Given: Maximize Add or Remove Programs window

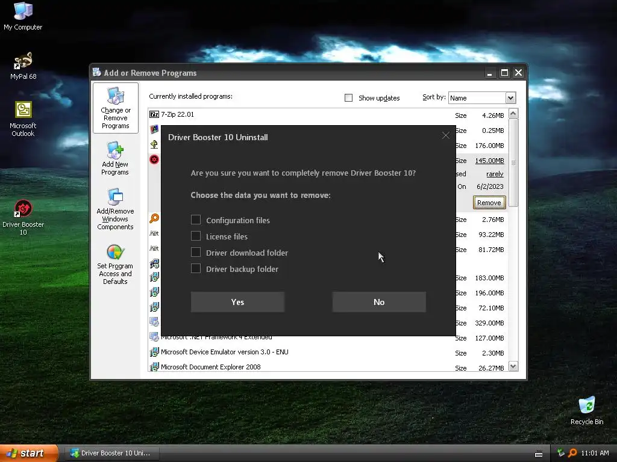Looking at the screenshot, I should (504, 73).
